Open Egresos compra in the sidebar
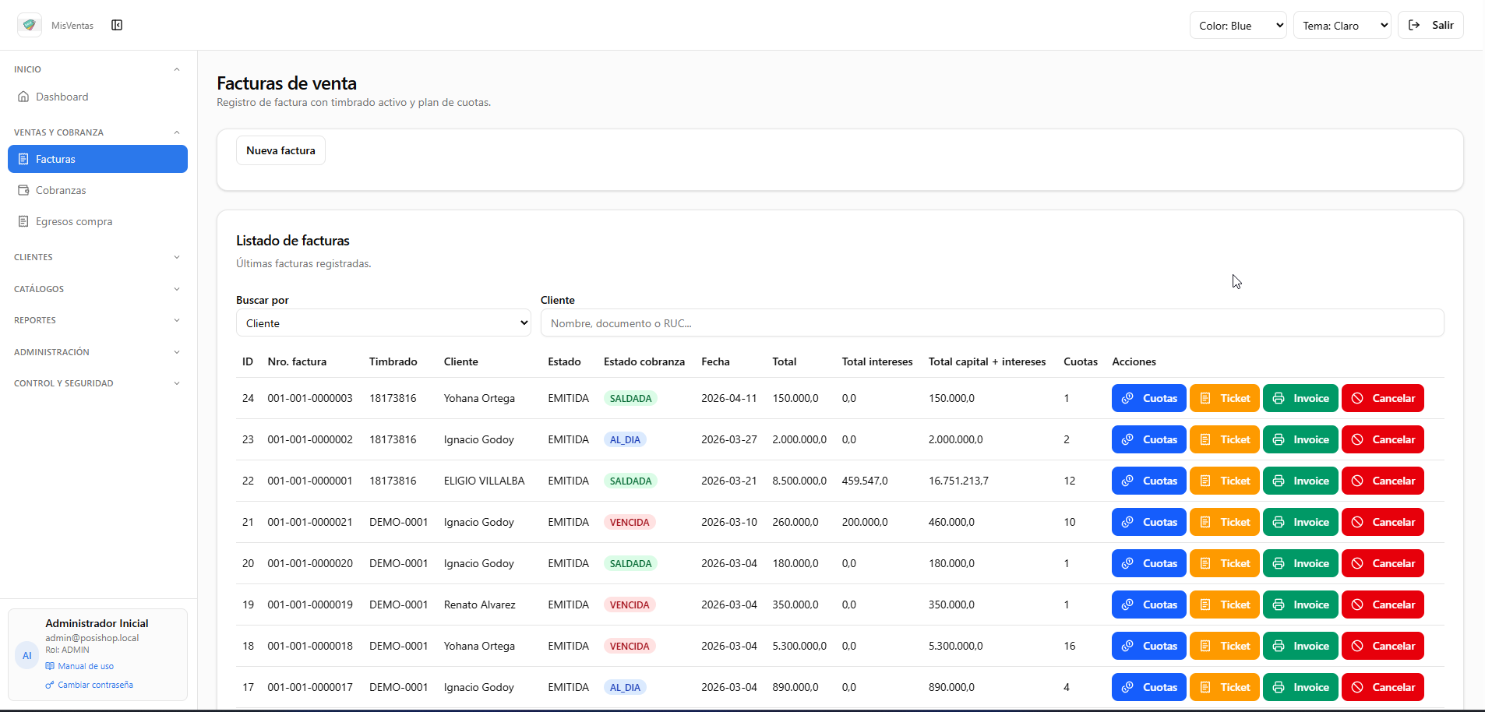Screen dimensions: 1485x712 pos(97,221)
